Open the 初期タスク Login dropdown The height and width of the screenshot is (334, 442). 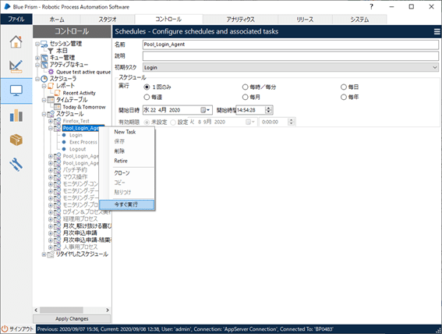pyautogui.click(x=291, y=67)
